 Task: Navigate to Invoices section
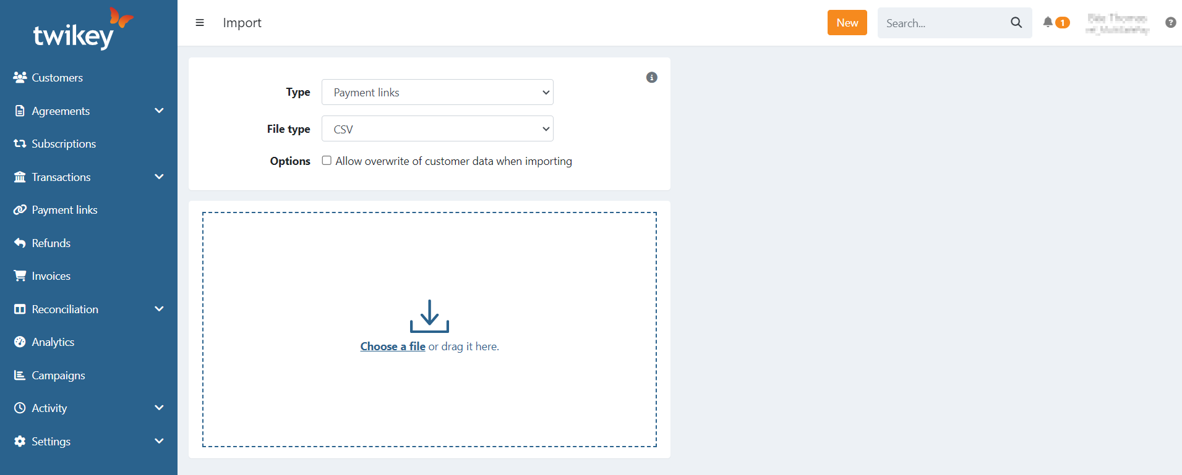click(51, 276)
